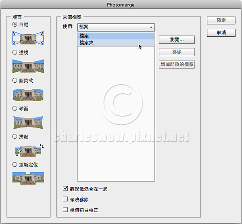Click the collage layout preview thumbnail
This screenshot has width=242, height=224.
point(29,150)
